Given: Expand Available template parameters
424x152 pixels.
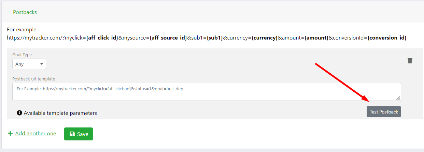Looking at the screenshot, I should click(x=60, y=113).
